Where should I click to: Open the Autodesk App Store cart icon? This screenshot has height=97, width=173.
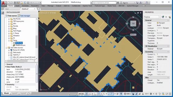tap(137, 3)
